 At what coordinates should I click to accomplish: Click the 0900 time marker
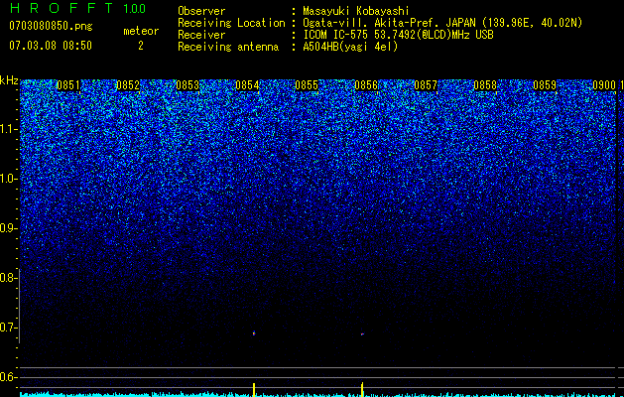(604, 85)
